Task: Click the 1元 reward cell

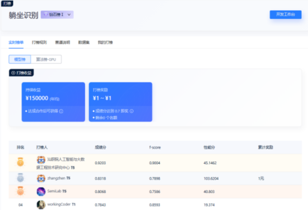Action: 261,178
